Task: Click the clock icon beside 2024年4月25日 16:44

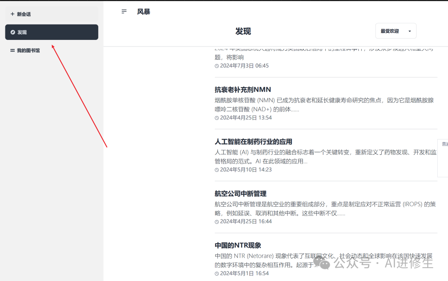Action: tap(217, 222)
